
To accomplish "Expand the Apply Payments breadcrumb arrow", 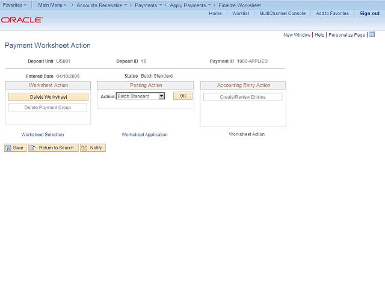I will pos(209,5).
